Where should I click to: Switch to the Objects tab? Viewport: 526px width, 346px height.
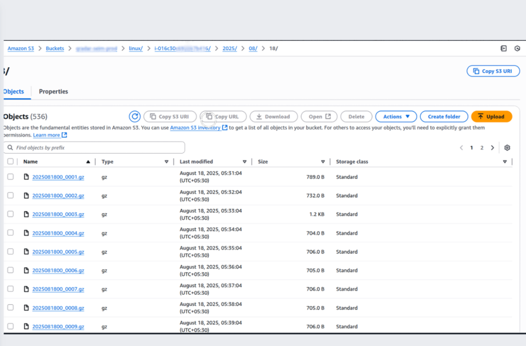coord(14,91)
